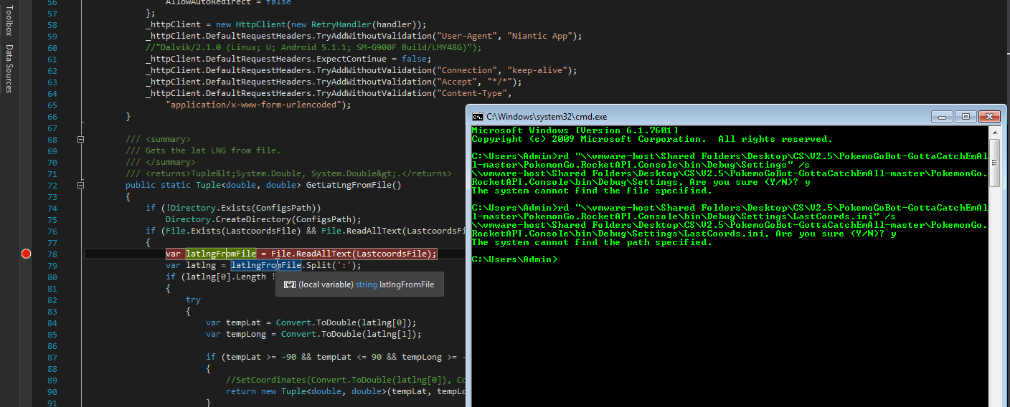Click the "Content-Type" string literal
Screen dimensions: 1010x407
tap(471, 93)
